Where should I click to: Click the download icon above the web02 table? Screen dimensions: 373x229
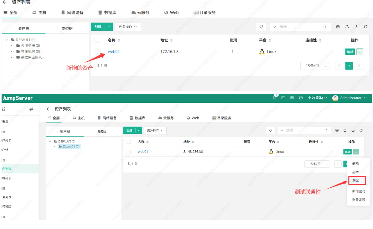(356, 27)
